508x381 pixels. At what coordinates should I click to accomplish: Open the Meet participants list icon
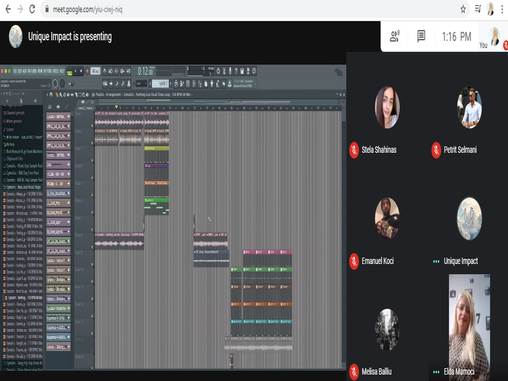coord(395,36)
